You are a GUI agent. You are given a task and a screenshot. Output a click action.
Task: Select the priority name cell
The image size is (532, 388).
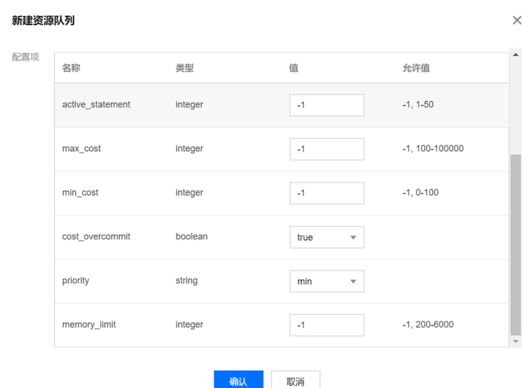[x=76, y=281]
